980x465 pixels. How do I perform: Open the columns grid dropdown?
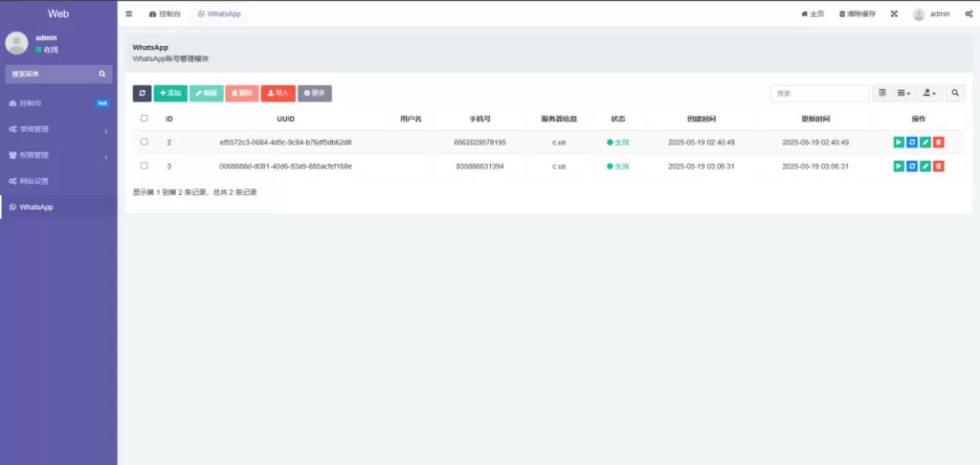pyautogui.click(x=904, y=93)
